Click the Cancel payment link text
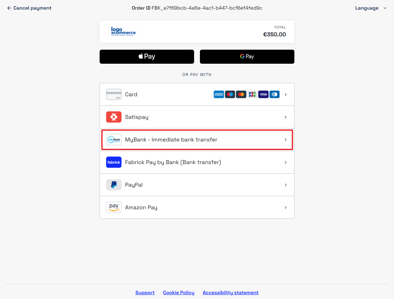The width and height of the screenshot is (394, 299). pos(33,8)
